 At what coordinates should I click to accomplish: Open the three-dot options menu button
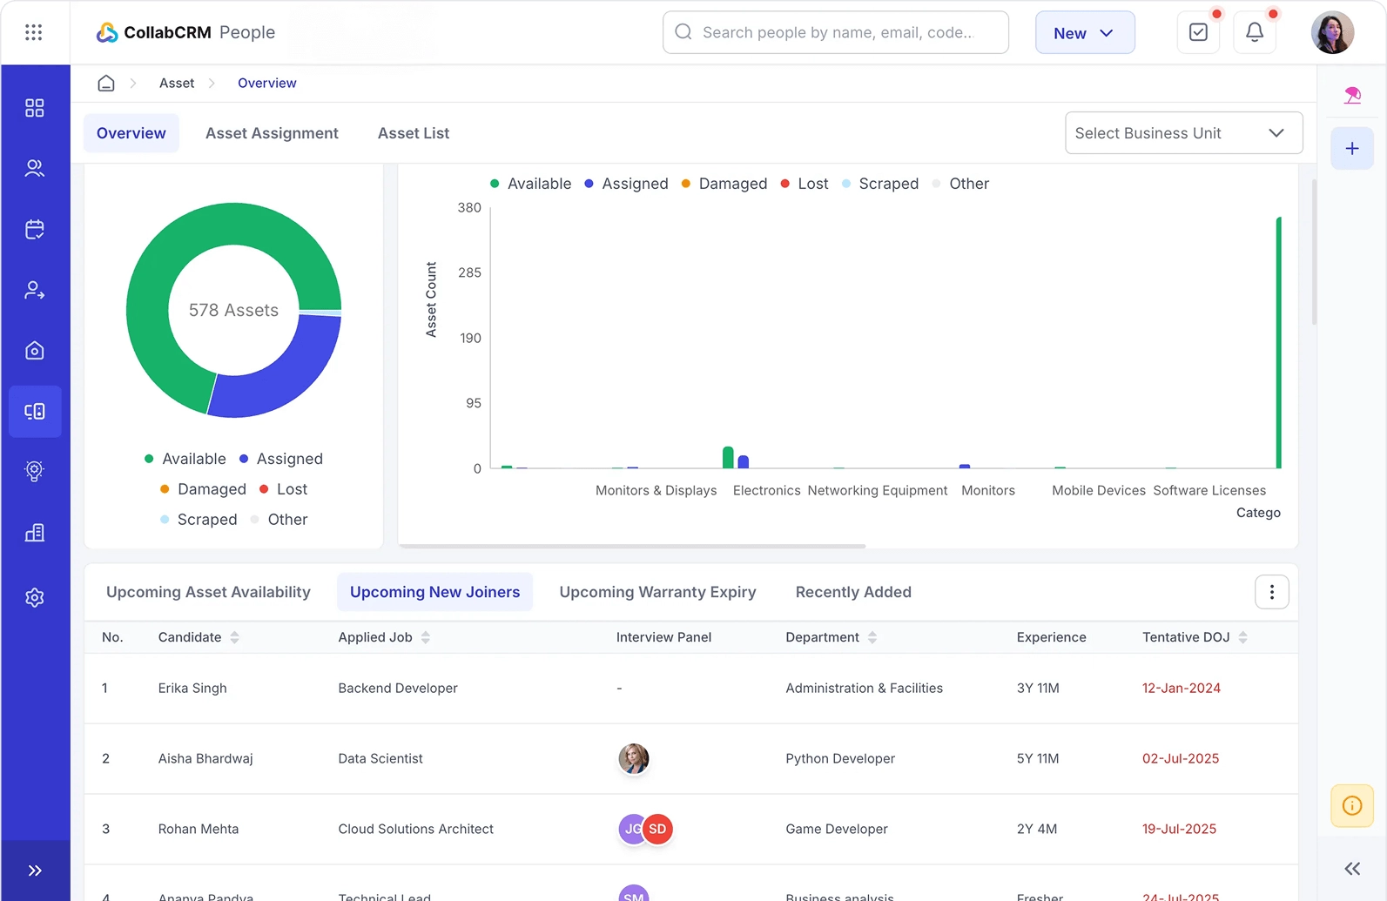(1271, 592)
